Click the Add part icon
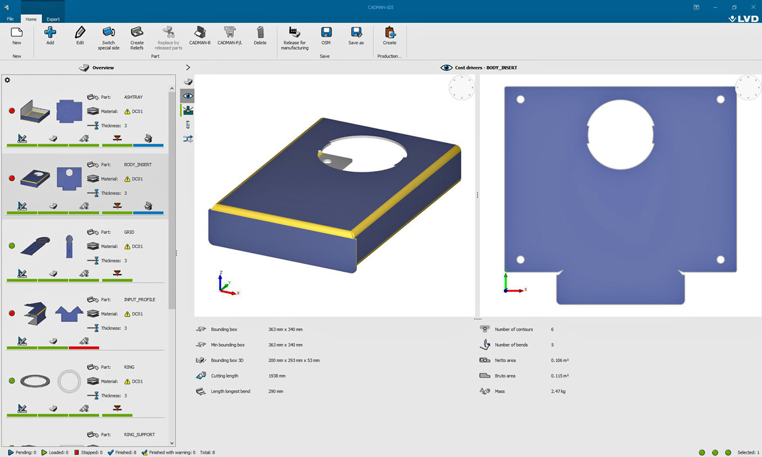 click(x=50, y=33)
